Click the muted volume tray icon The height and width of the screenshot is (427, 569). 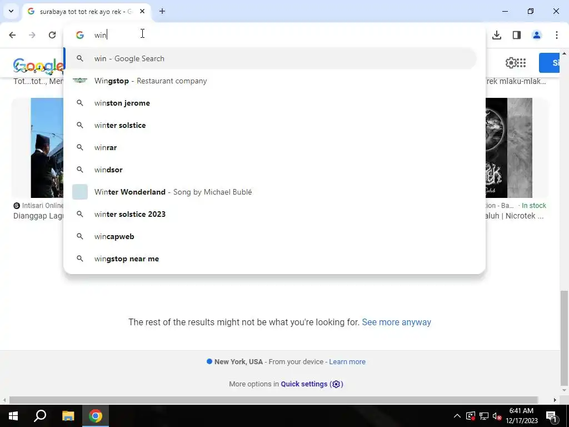(497, 416)
